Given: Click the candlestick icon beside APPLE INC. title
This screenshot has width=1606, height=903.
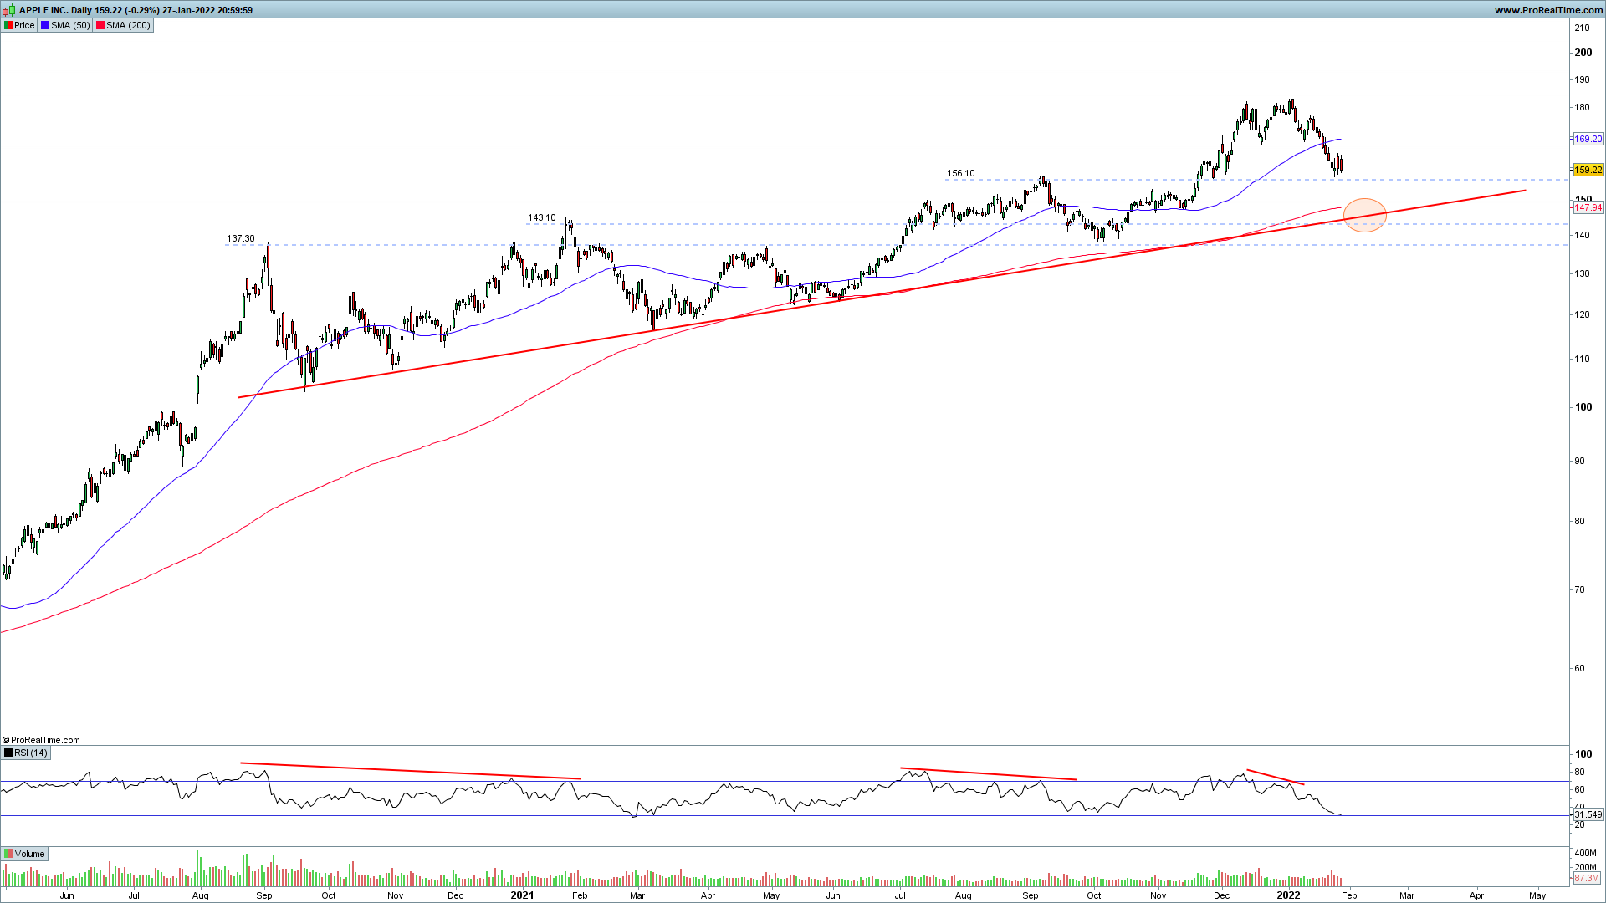Looking at the screenshot, I should click(10, 10).
